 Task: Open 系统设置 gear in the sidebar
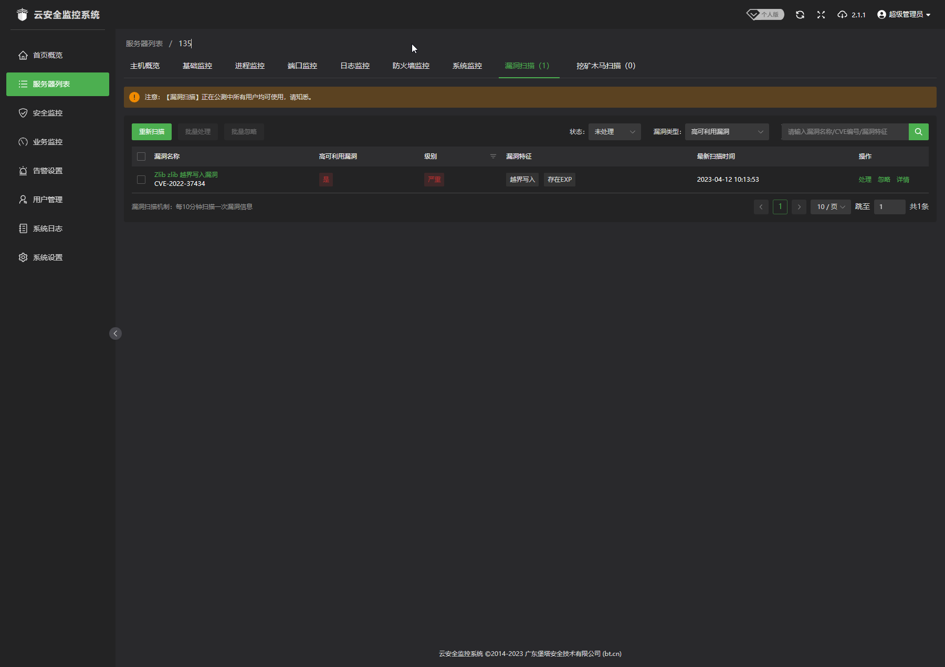(x=47, y=257)
